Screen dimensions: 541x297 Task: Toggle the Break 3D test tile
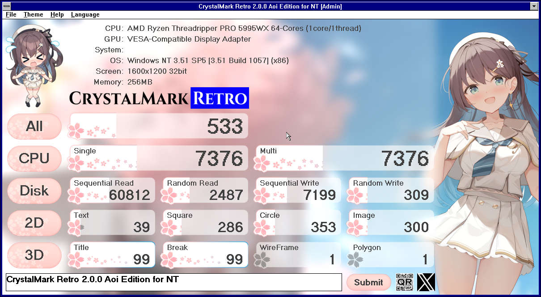pos(204,255)
